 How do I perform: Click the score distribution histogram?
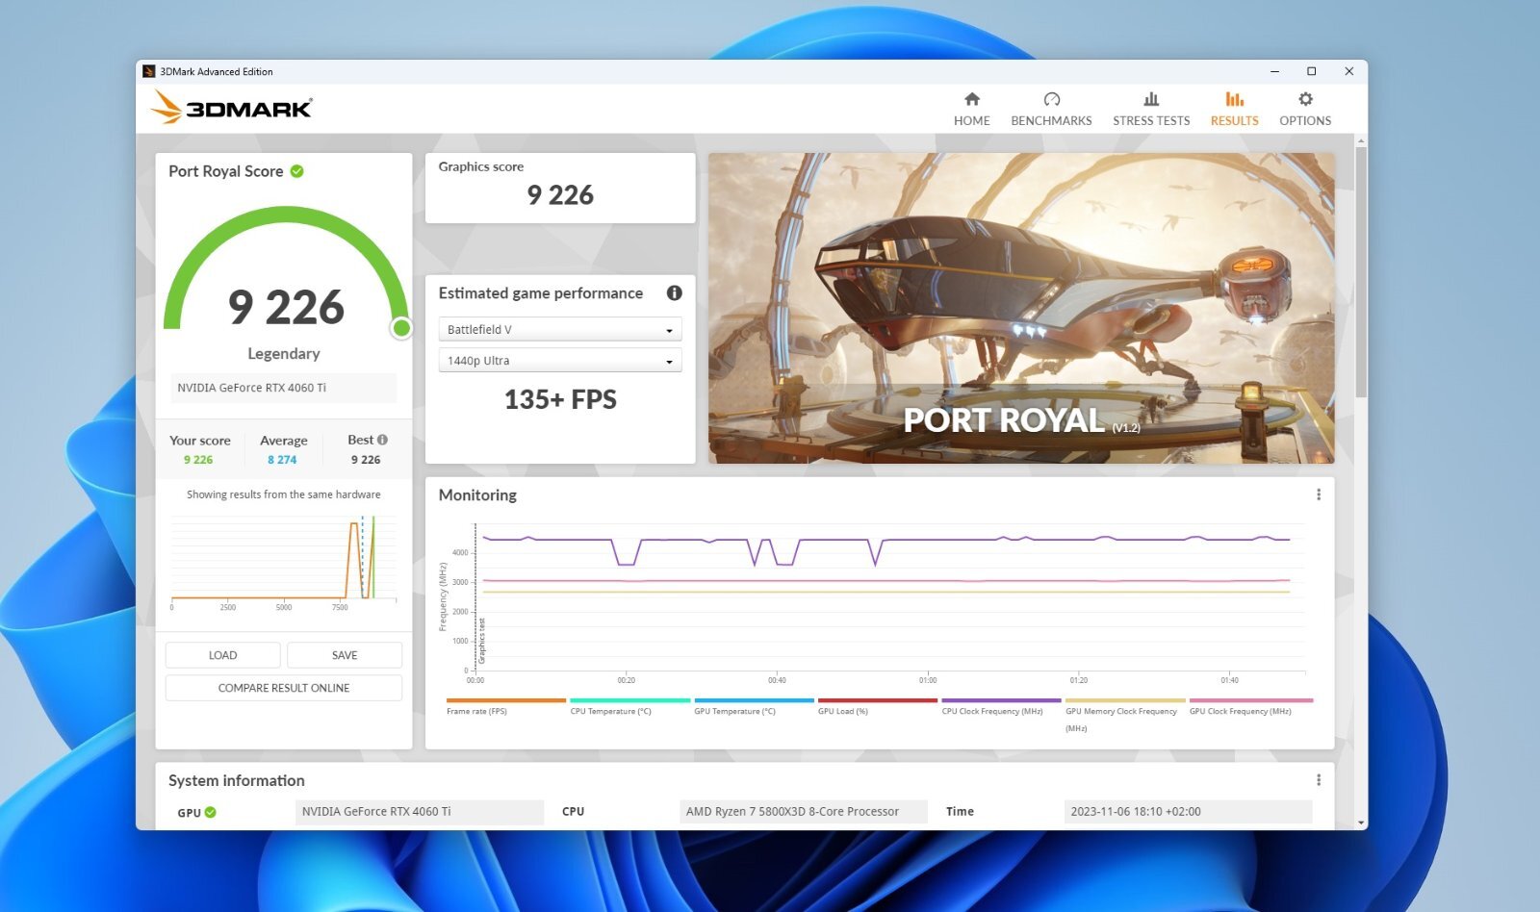coord(284,563)
